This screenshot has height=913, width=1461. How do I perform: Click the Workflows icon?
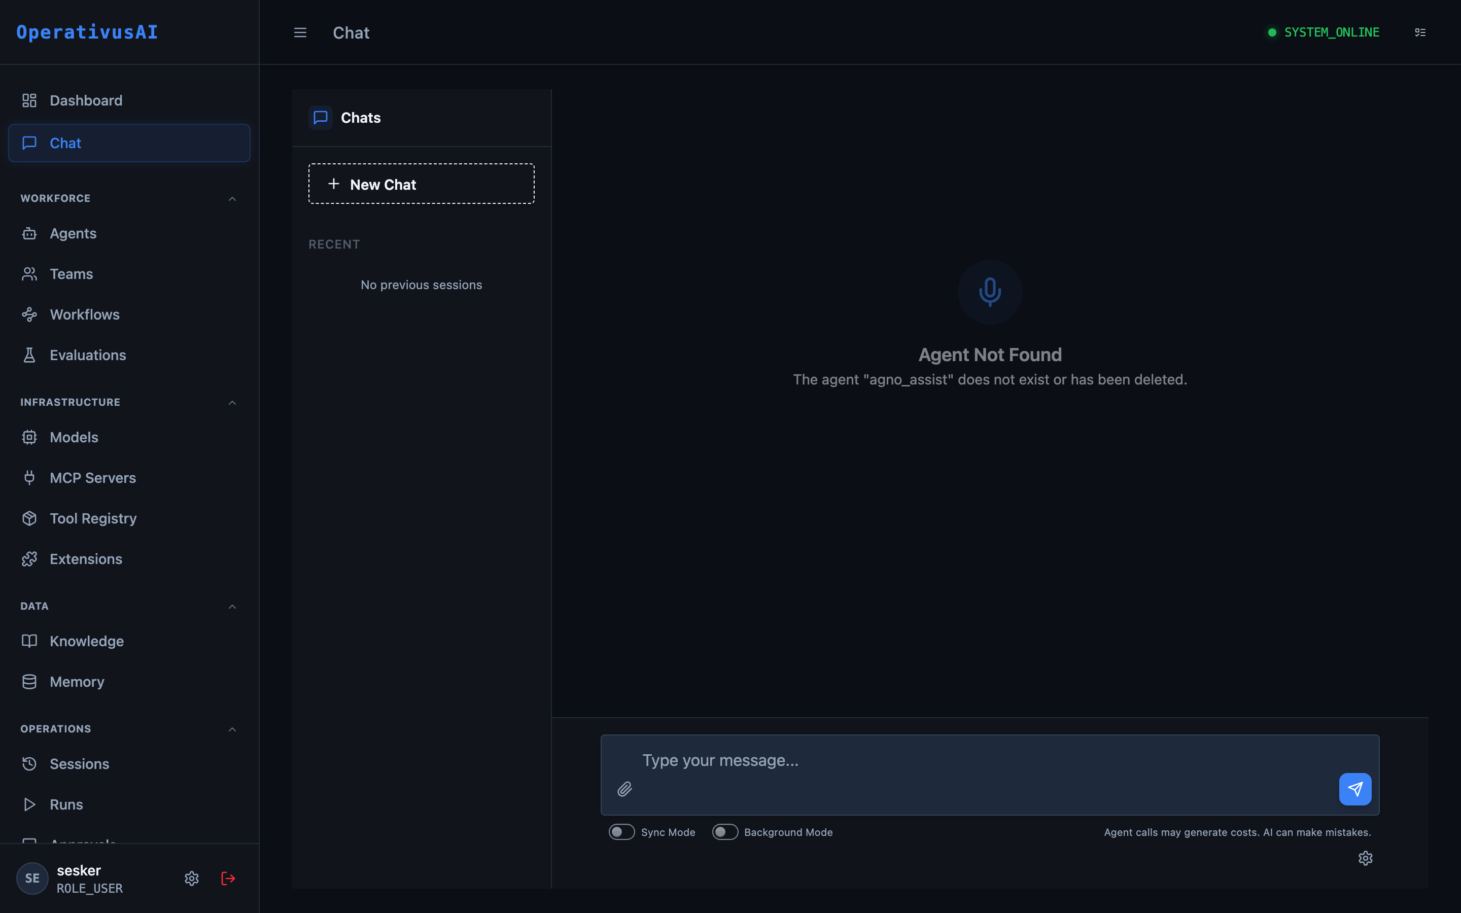29,314
